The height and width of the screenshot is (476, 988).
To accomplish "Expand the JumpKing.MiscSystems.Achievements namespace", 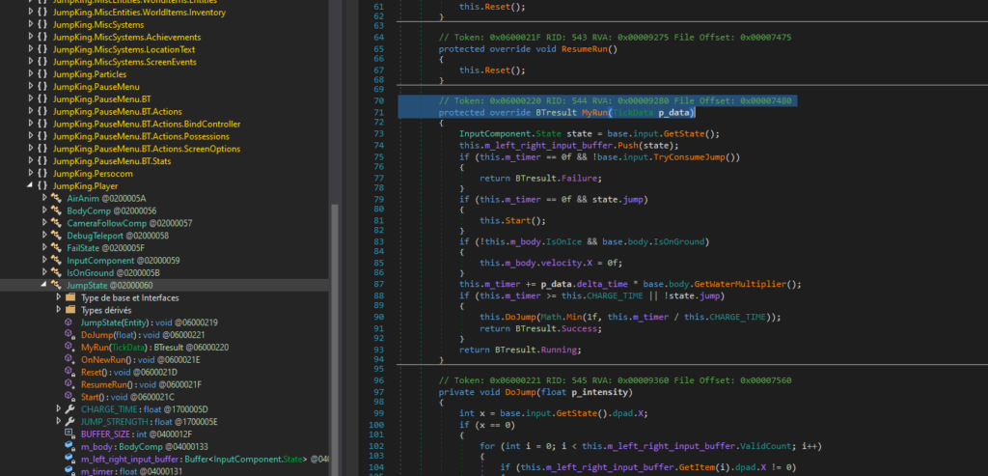I will point(31,38).
